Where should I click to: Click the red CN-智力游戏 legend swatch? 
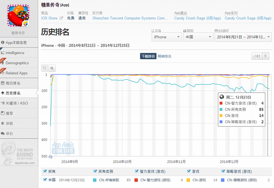tap(136, 180)
